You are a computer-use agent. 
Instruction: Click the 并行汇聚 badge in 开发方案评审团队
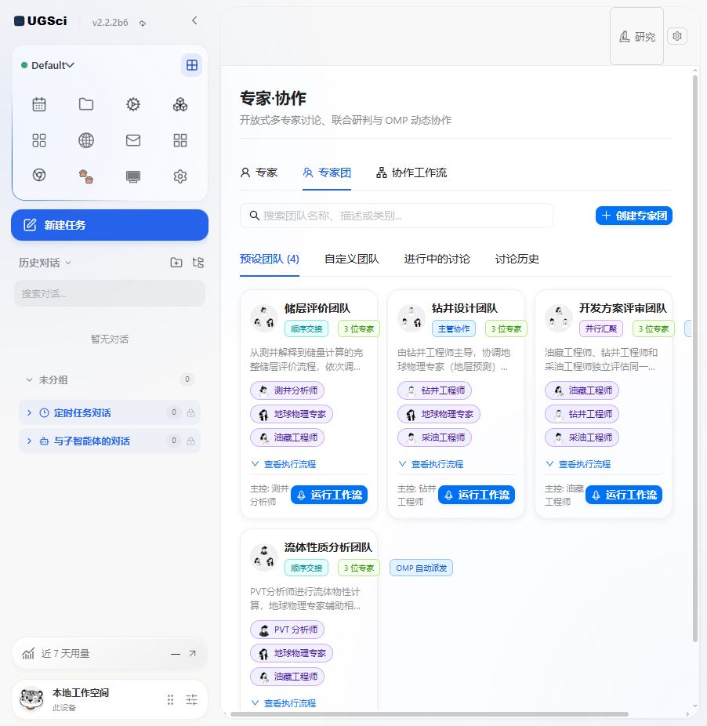(601, 329)
